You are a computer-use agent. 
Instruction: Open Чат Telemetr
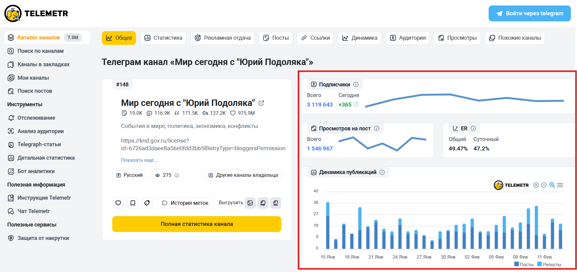coord(29,211)
